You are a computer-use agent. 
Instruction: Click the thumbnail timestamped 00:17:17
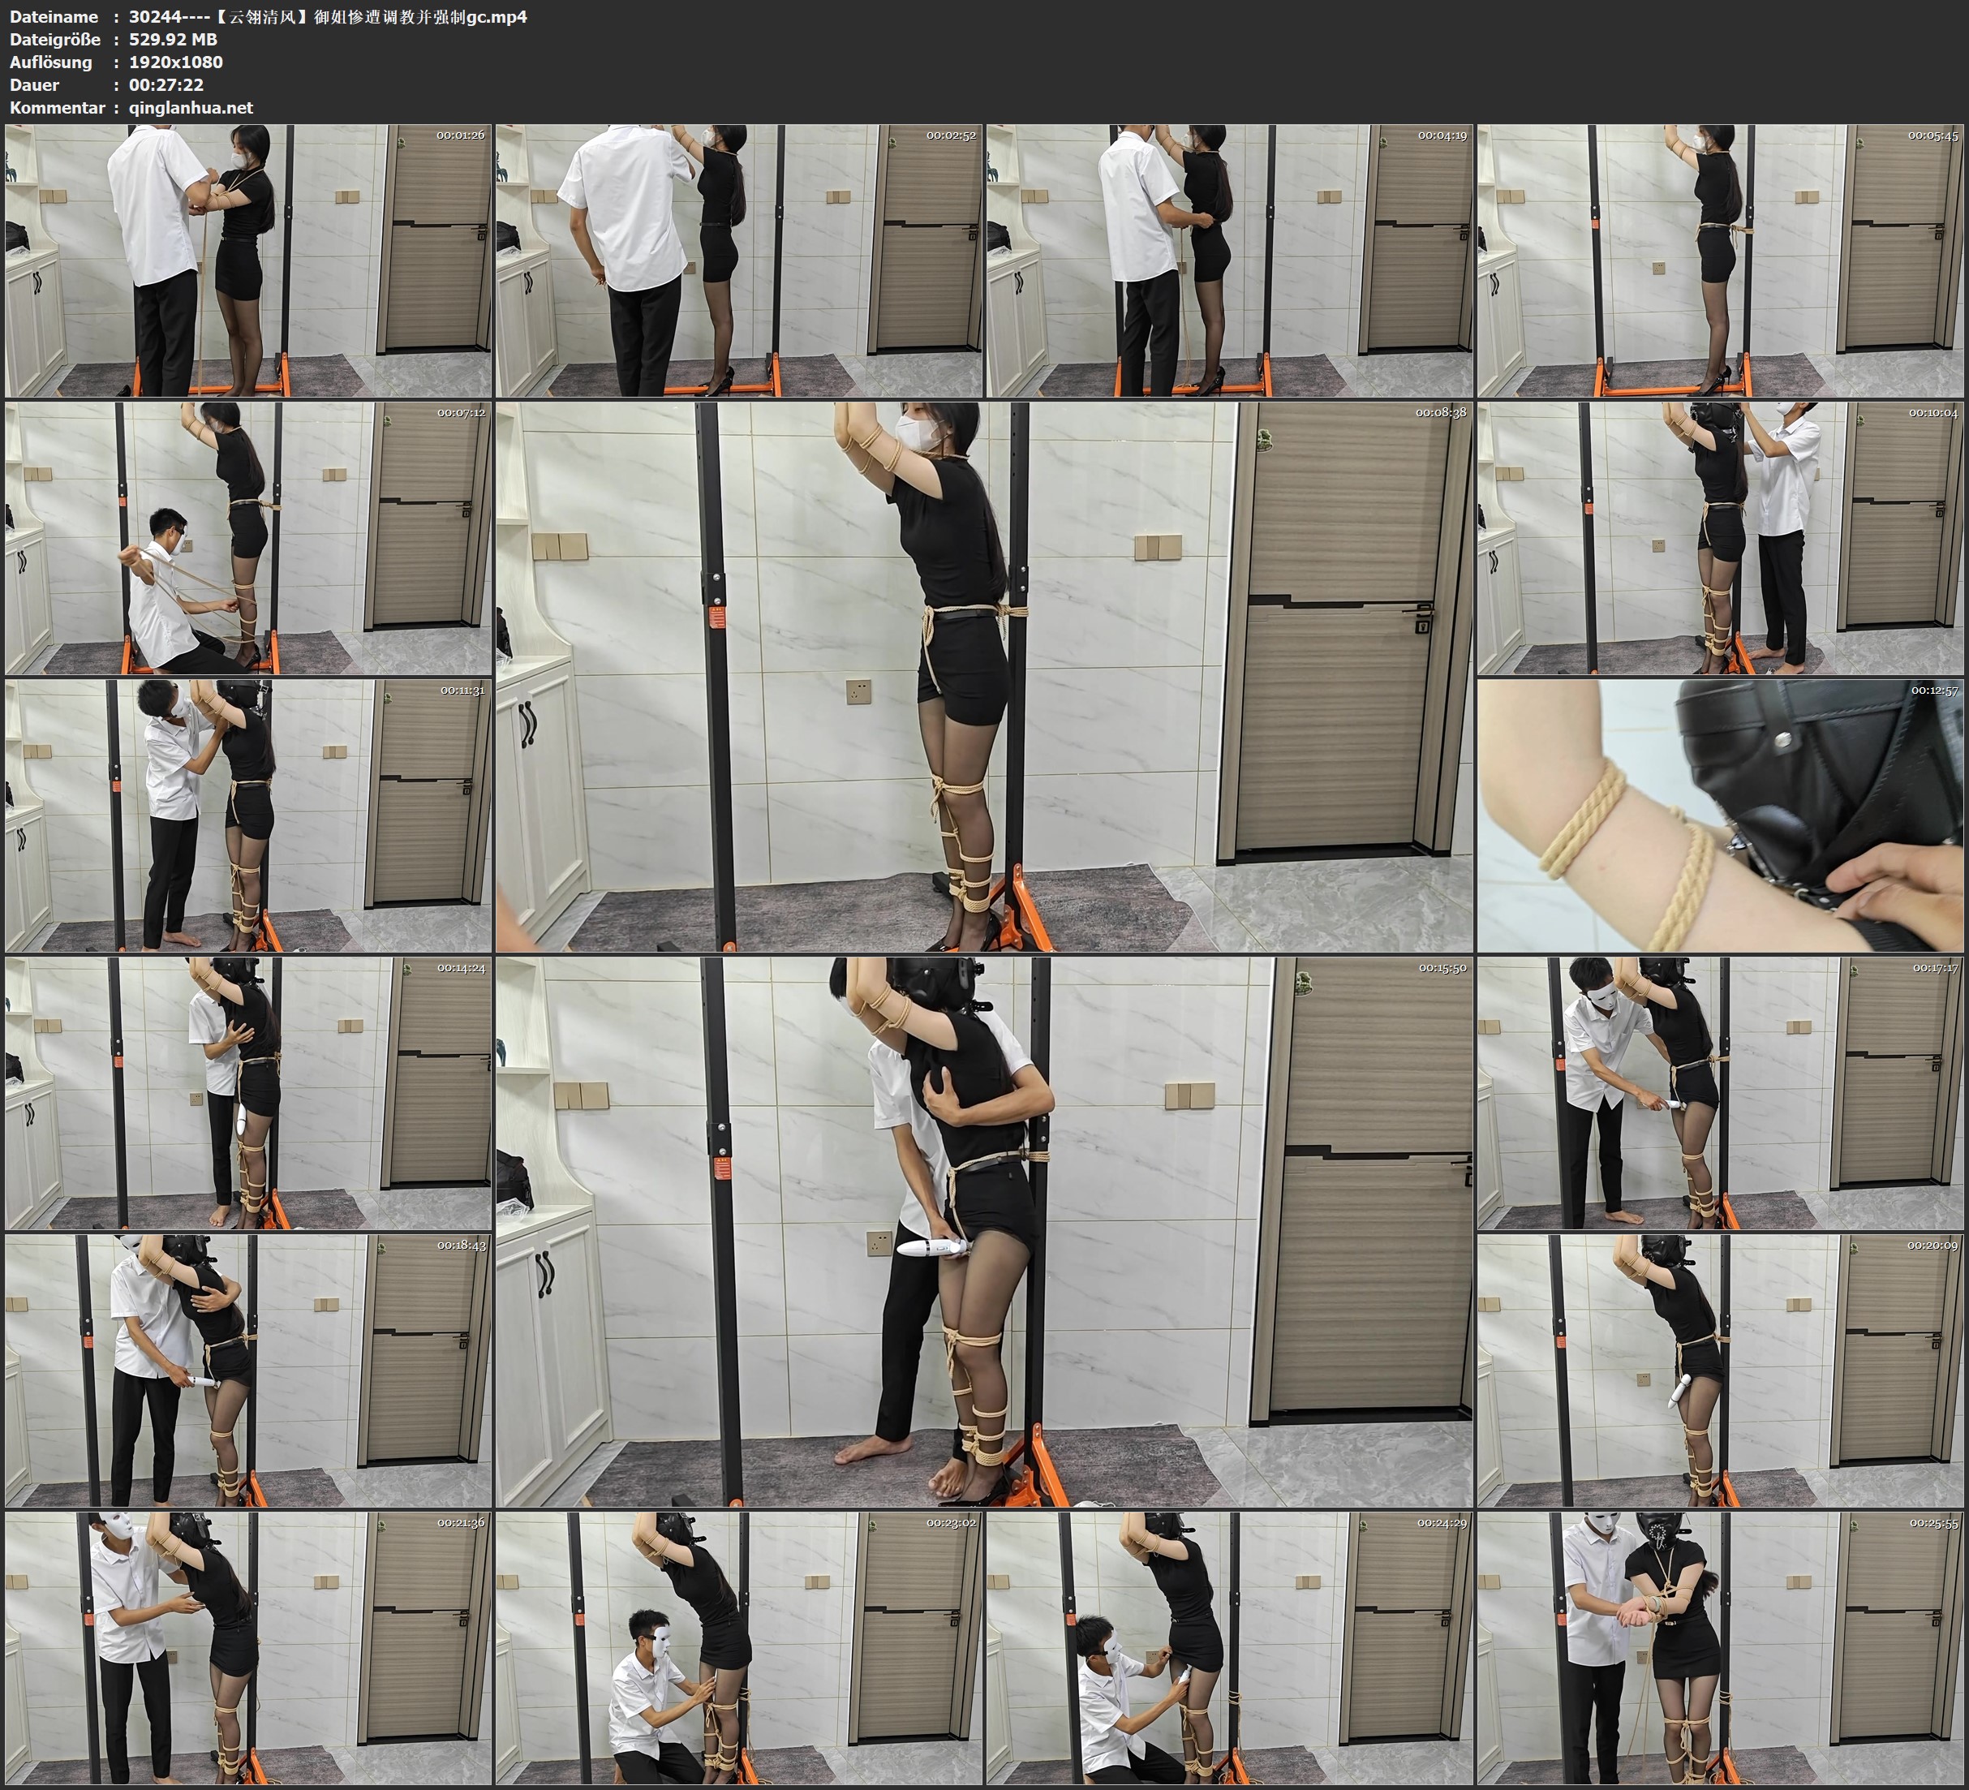pos(1721,1093)
